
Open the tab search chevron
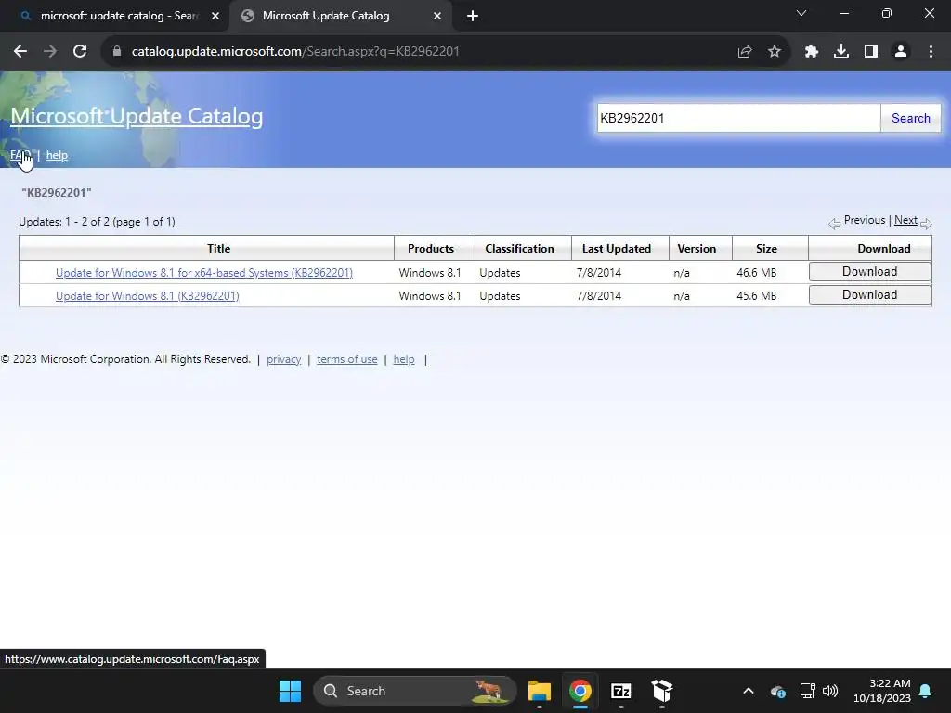(801, 13)
